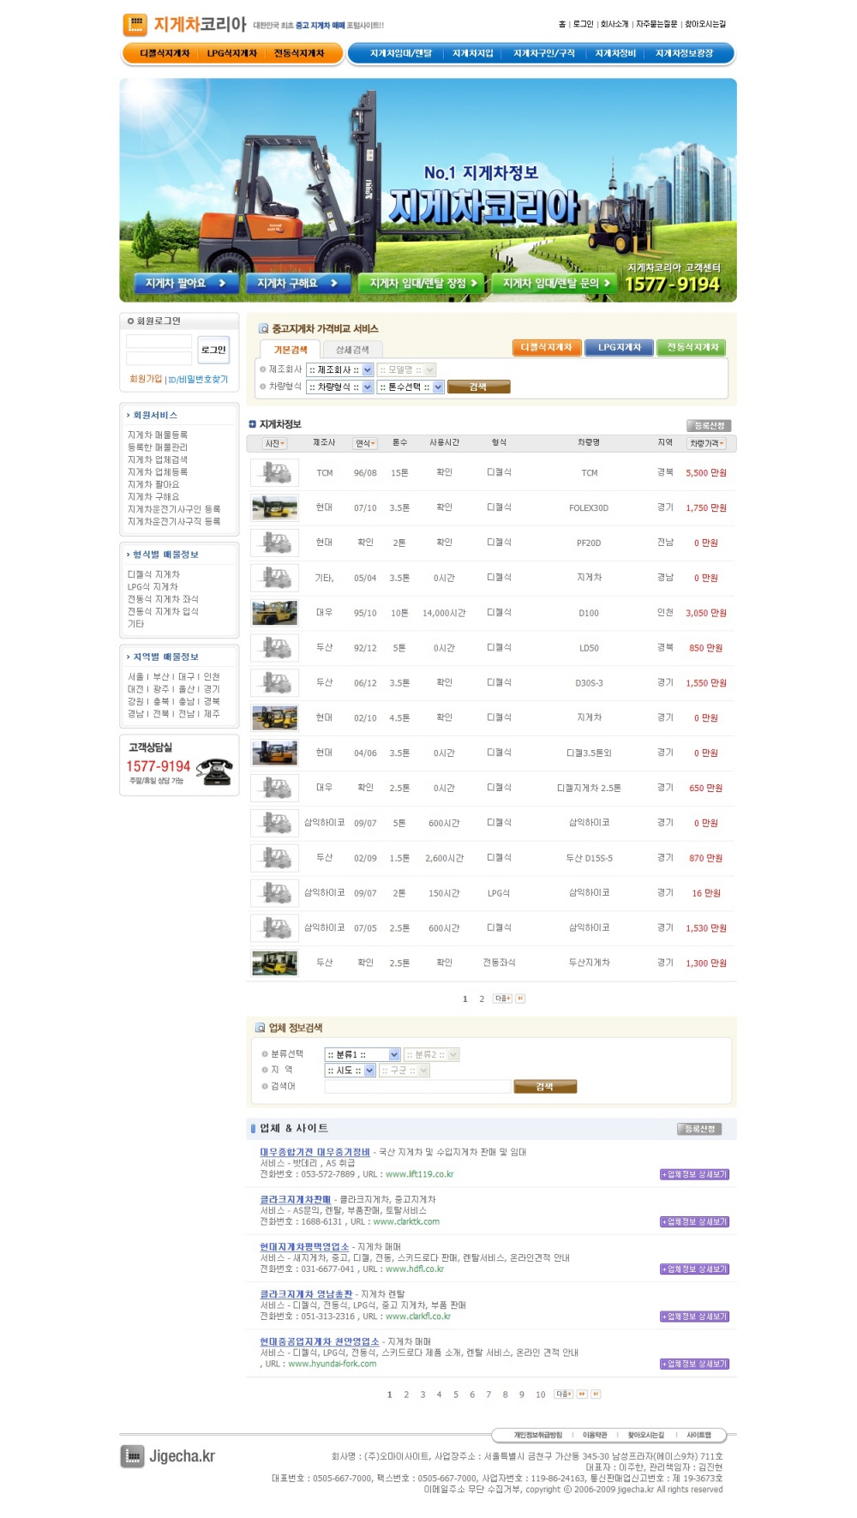The height and width of the screenshot is (1518, 857).
Task: Click 다음 next-page icon under forklift list
Action: click(x=502, y=999)
